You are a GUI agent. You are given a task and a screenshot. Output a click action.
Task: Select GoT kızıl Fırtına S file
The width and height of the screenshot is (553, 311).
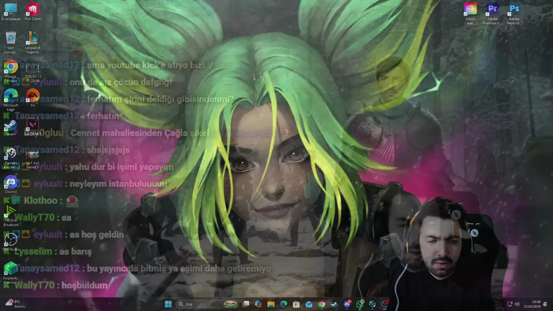point(32,160)
